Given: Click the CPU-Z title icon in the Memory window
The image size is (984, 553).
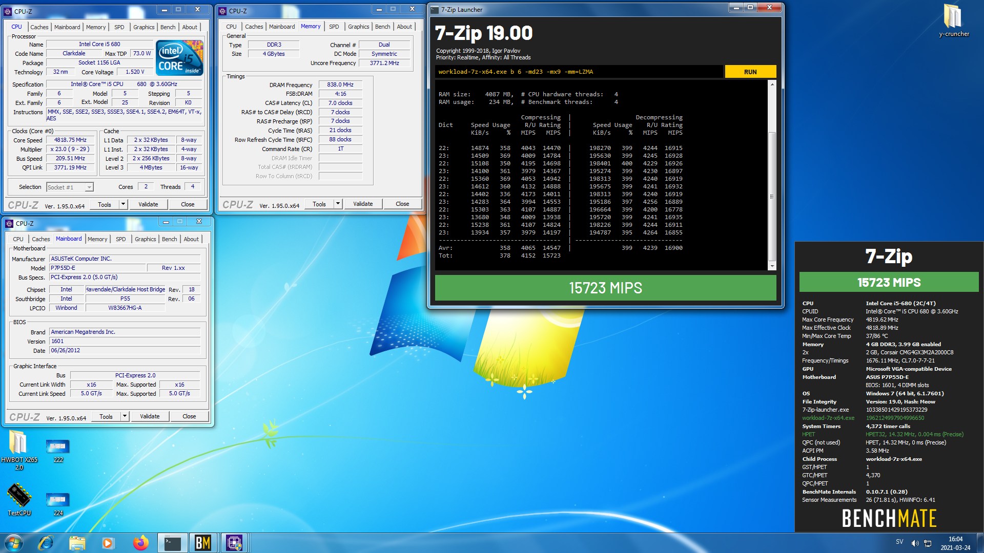Looking at the screenshot, I should tap(222, 11).
